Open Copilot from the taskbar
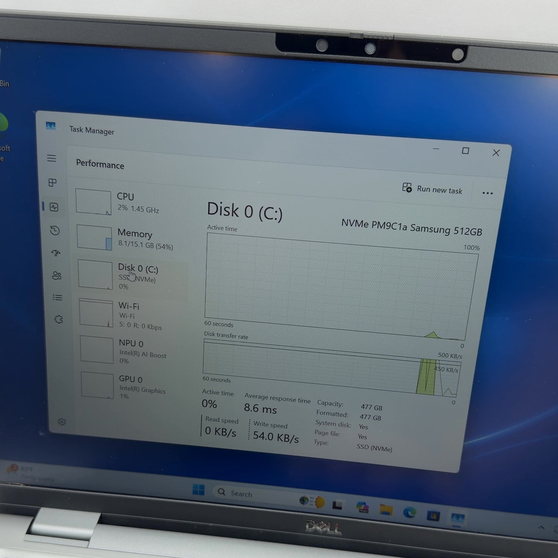The image size is (558, 558). pyautogui.click(x=363, y=508)
